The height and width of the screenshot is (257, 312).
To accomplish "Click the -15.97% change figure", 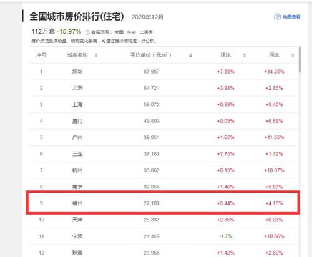I will pyautogui.click(x=69, y=32).
